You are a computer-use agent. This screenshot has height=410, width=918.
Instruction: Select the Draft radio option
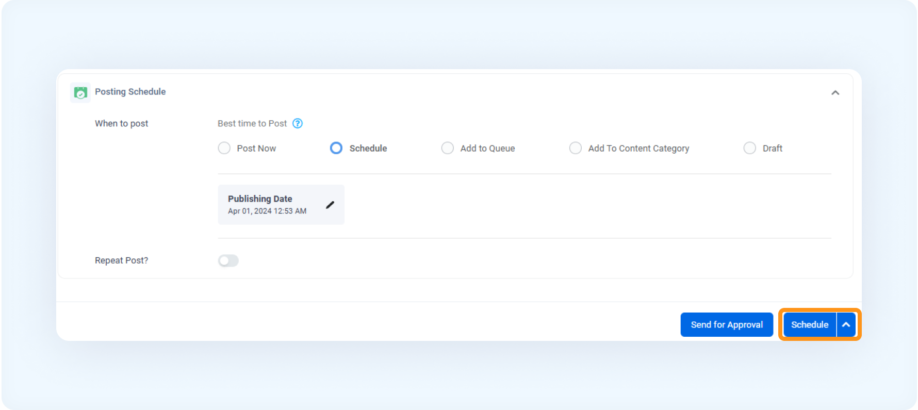click(x=750, y=148)
